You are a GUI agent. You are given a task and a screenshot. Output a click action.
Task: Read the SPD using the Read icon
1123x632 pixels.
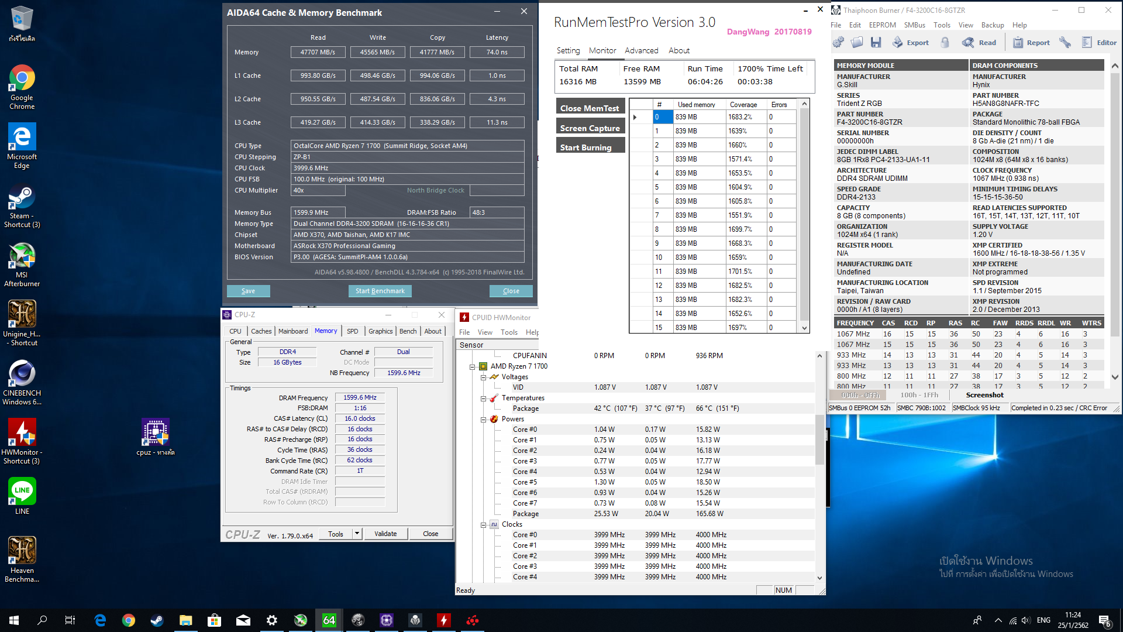pos(979,42)
